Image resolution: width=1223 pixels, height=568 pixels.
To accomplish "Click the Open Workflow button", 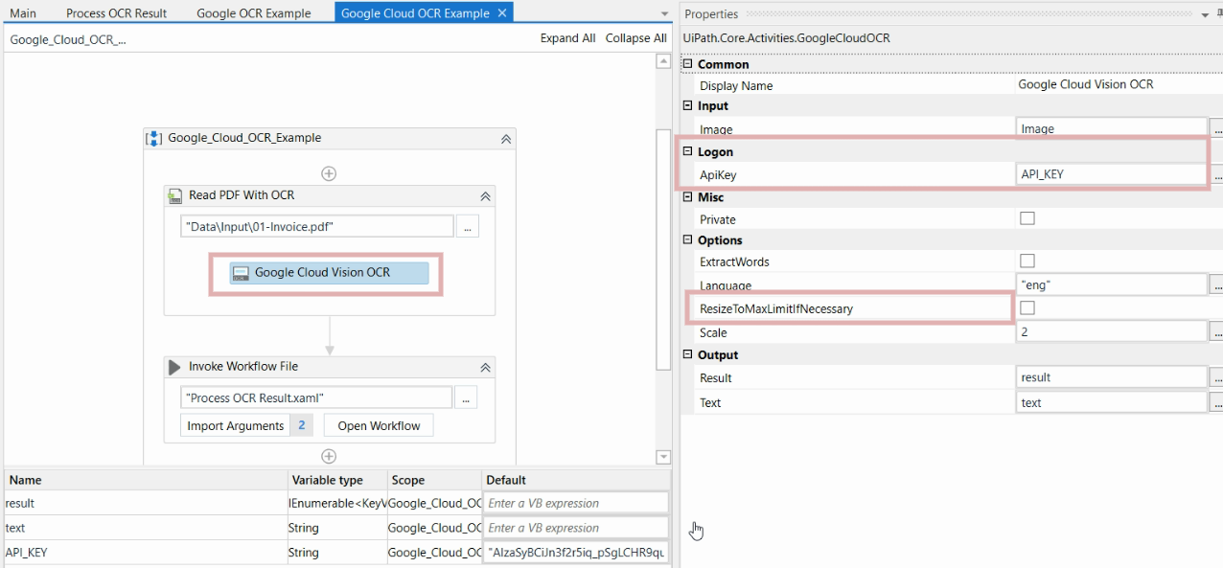I will [378, 424].
